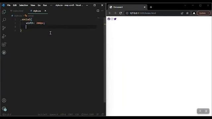The width and height of the screenshot is (212, 119).
Task: Click the editor vertical scrollbar
Action: (x=105, y=59)
